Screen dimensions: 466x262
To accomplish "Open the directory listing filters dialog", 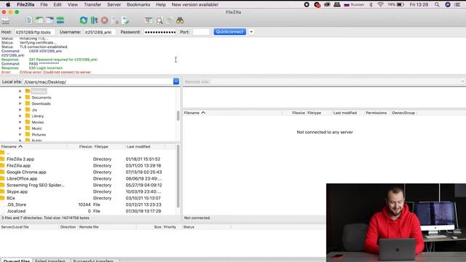I will click(x=149, y=20).
